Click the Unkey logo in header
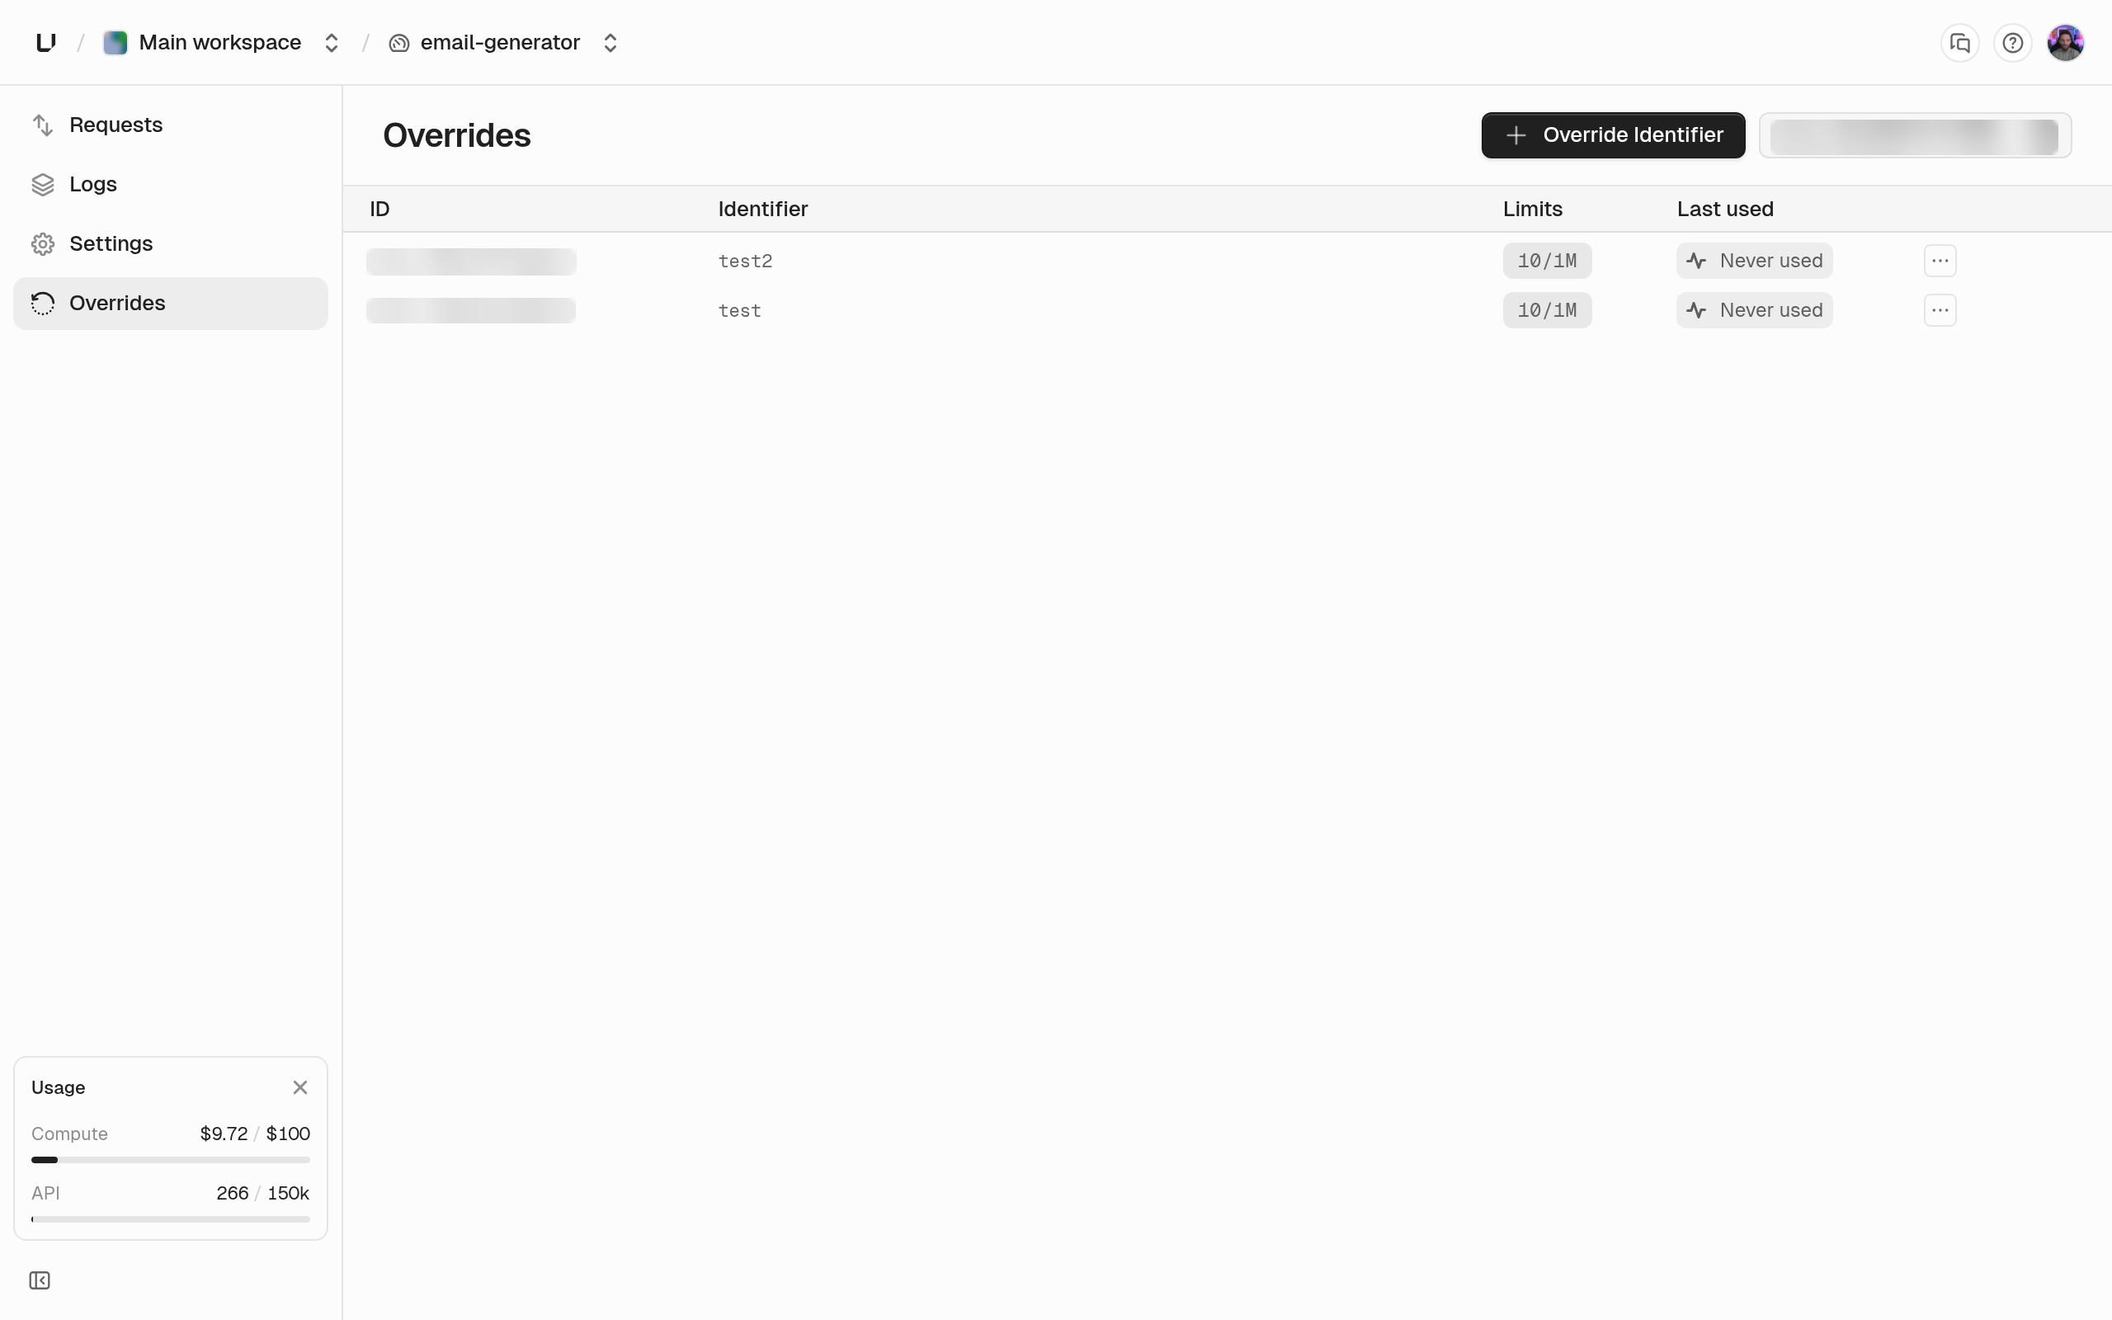Image resolution: width=2112 pixels, height=1320 pixels. 46,42
